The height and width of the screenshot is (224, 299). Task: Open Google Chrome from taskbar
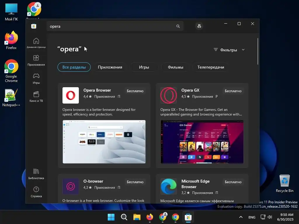[x=175, y=217]
